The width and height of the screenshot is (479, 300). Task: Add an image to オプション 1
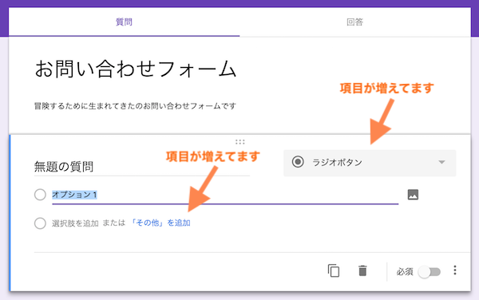[x=413, y=195]
